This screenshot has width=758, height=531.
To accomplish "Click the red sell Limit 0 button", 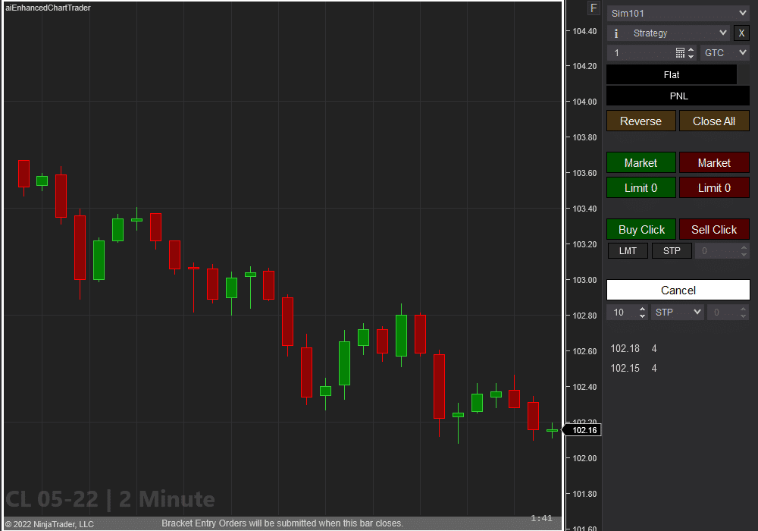I will tap(714, 187).
